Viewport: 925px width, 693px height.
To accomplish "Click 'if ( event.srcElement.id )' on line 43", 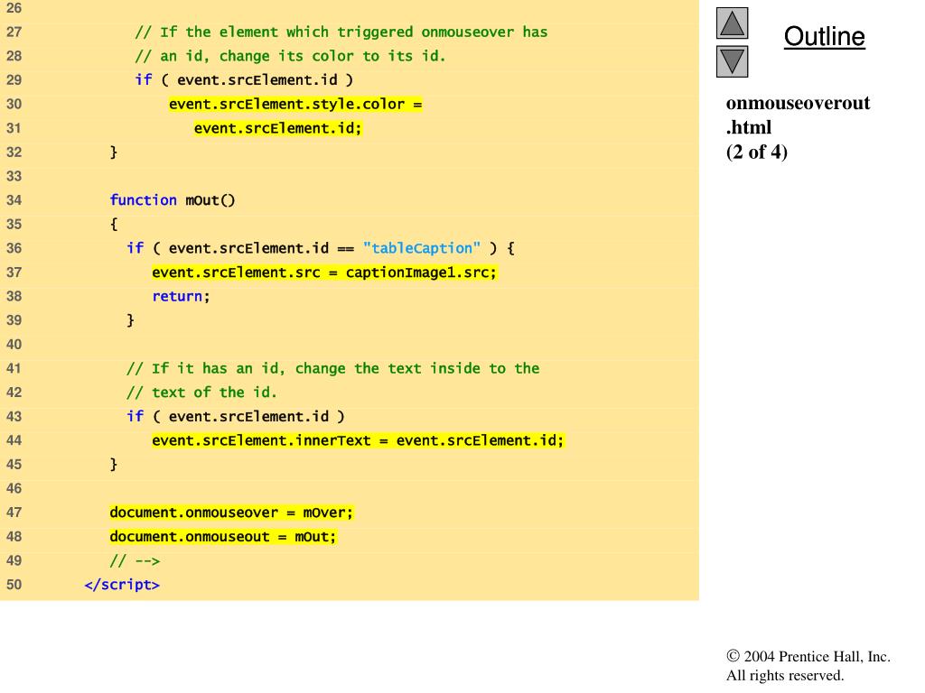I will click(236, 417).
